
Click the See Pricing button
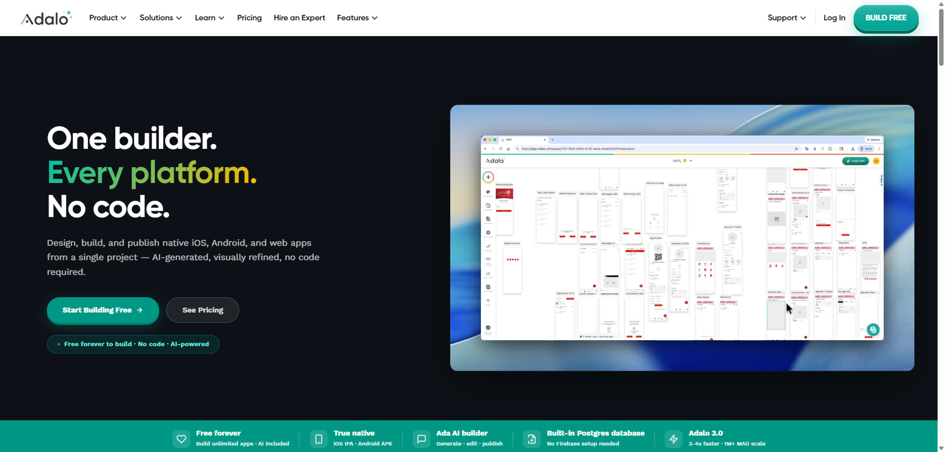click(x=203, y=310)
